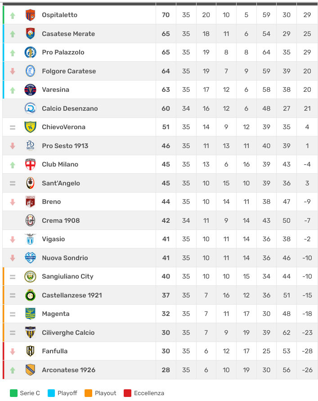Click the Sant'Angelo team logo
This screenshot has height=401, width=318.
pos(30,183)
